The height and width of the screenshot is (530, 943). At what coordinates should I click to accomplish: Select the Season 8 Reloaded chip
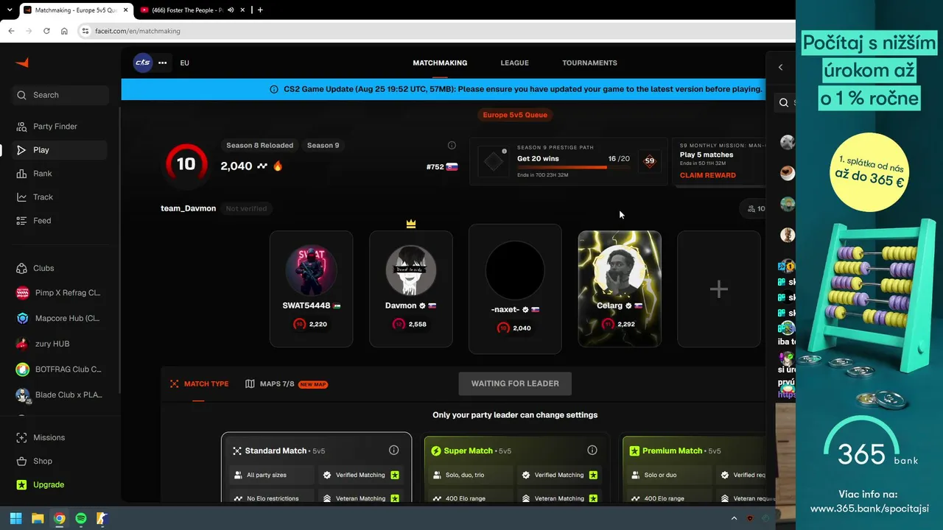(259, 145)
